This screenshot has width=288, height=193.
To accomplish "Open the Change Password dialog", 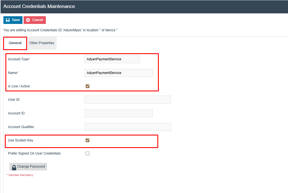I will coord(28,167).
